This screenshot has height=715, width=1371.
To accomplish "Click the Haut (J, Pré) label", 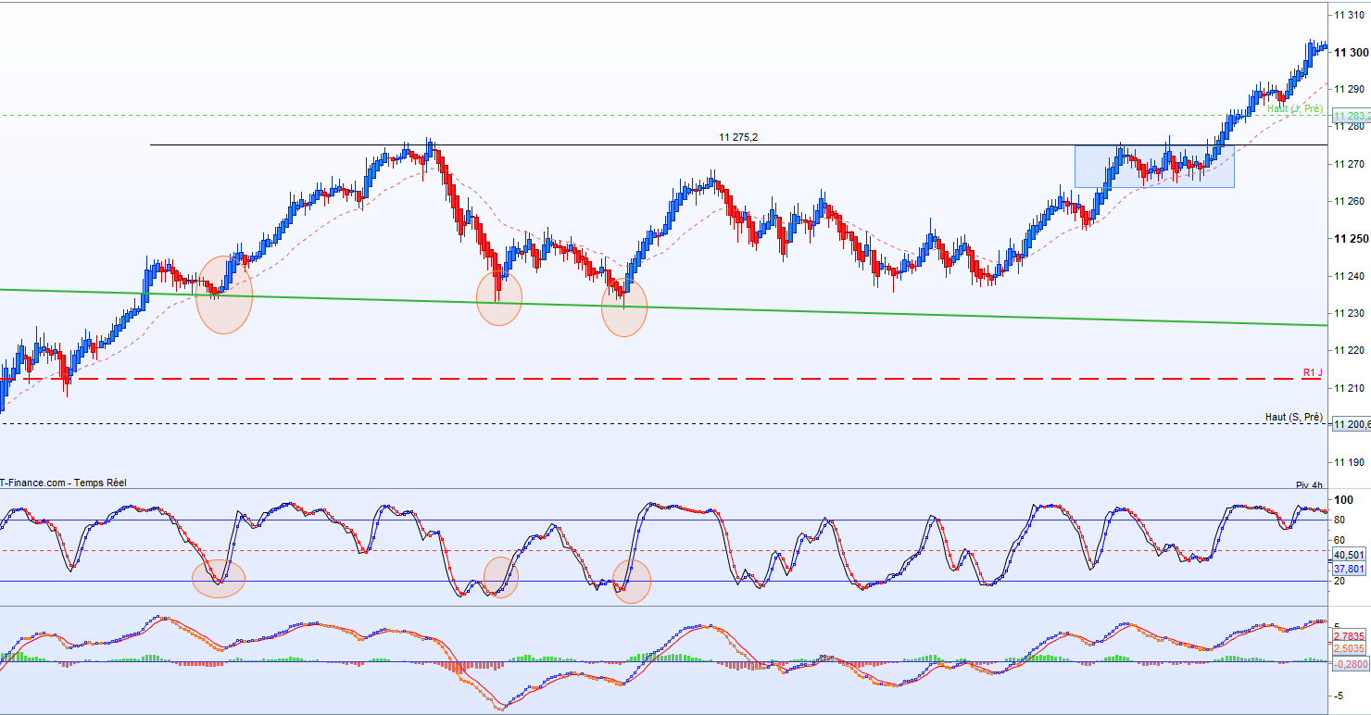I will pyautogui.click(x=1295, y=109).
